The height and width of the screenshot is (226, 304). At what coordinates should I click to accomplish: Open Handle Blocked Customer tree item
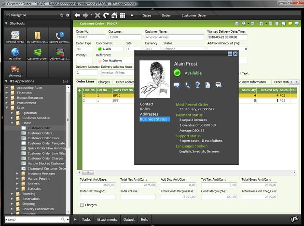pos(46,163)
